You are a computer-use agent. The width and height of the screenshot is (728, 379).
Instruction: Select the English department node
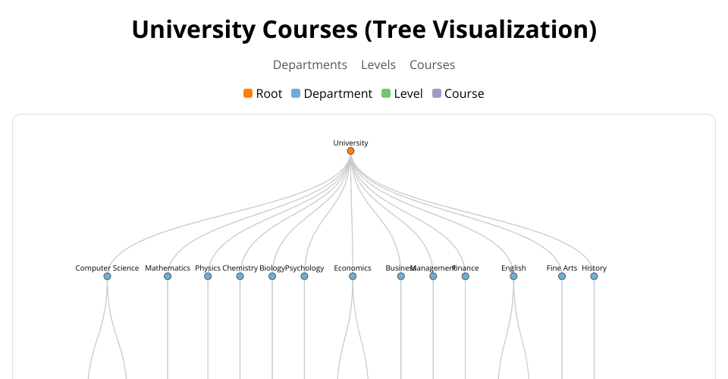(513, 277)
